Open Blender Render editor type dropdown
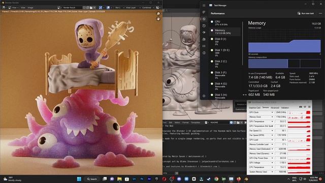The height and width of the screenshot is (183, 325). coord(4,8)
